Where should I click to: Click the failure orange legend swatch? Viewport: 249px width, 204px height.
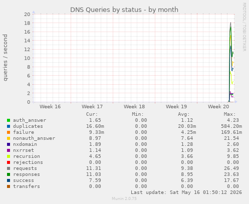(9, 132)
